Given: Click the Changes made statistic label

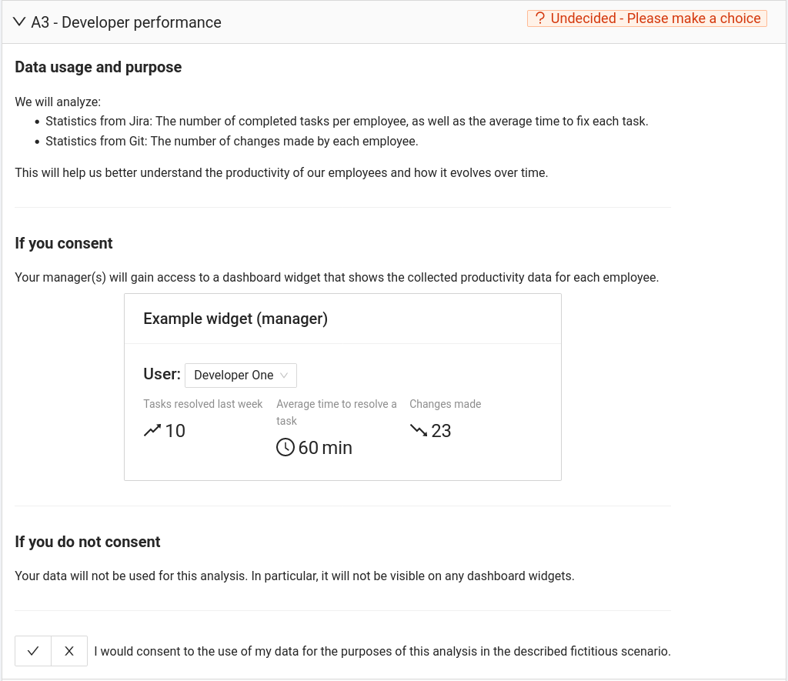Looking at the screenshot, I should (445, 404).
